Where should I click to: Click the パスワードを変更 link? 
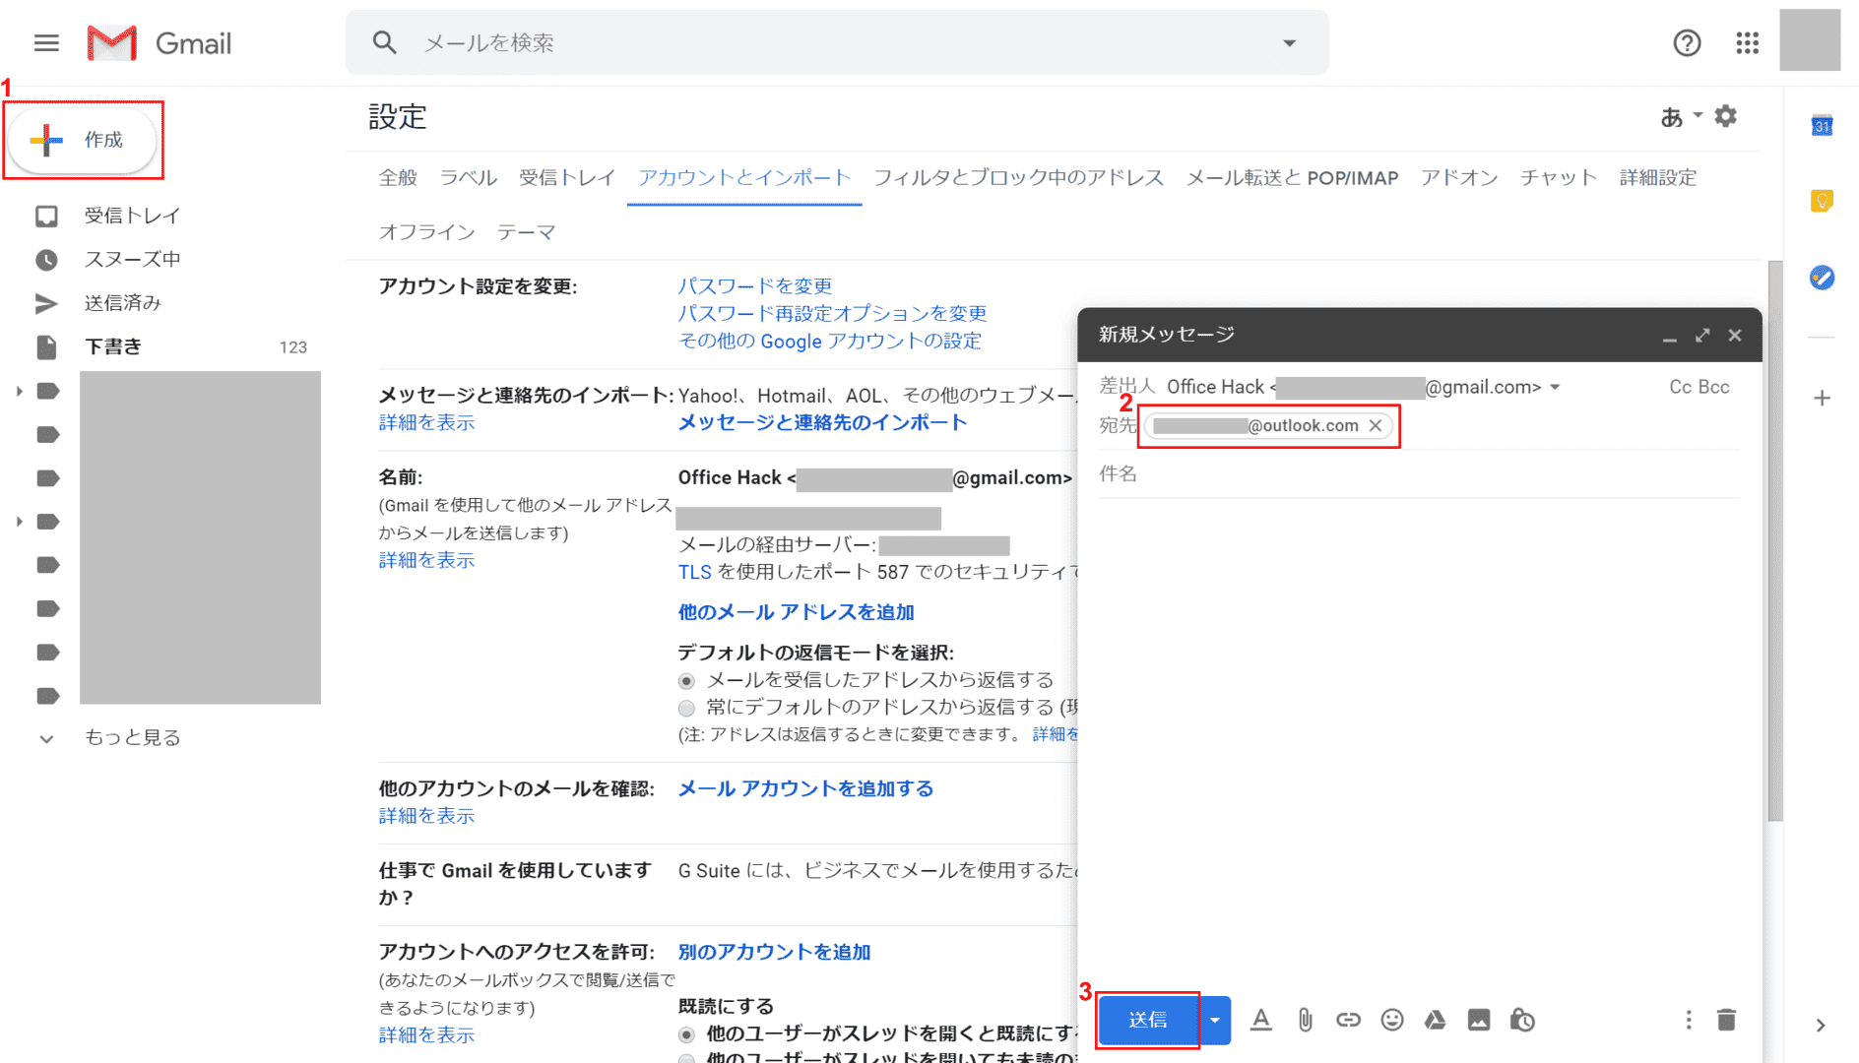(x=755, y=286)
